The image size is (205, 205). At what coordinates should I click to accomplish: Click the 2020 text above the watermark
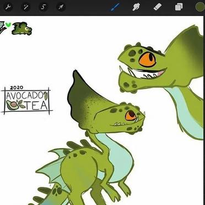[17, 88]
